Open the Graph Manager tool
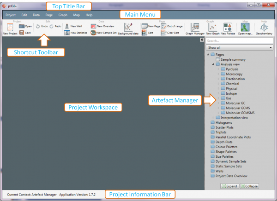 [x=195, y=28]
